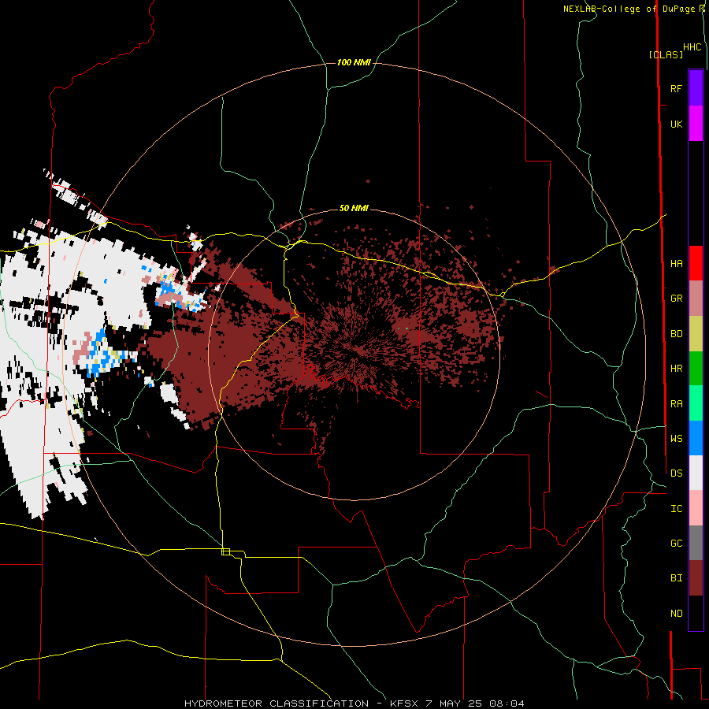
Task: Click the HA red color swatch
Action: coord(696,263)
